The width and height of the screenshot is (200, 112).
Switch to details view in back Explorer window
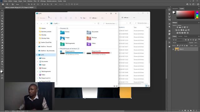point(146,86)
